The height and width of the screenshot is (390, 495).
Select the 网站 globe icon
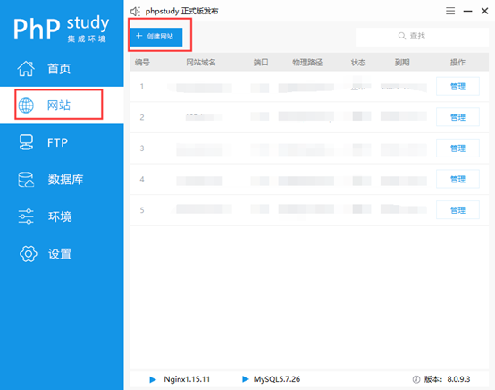(x=26, y=106)
